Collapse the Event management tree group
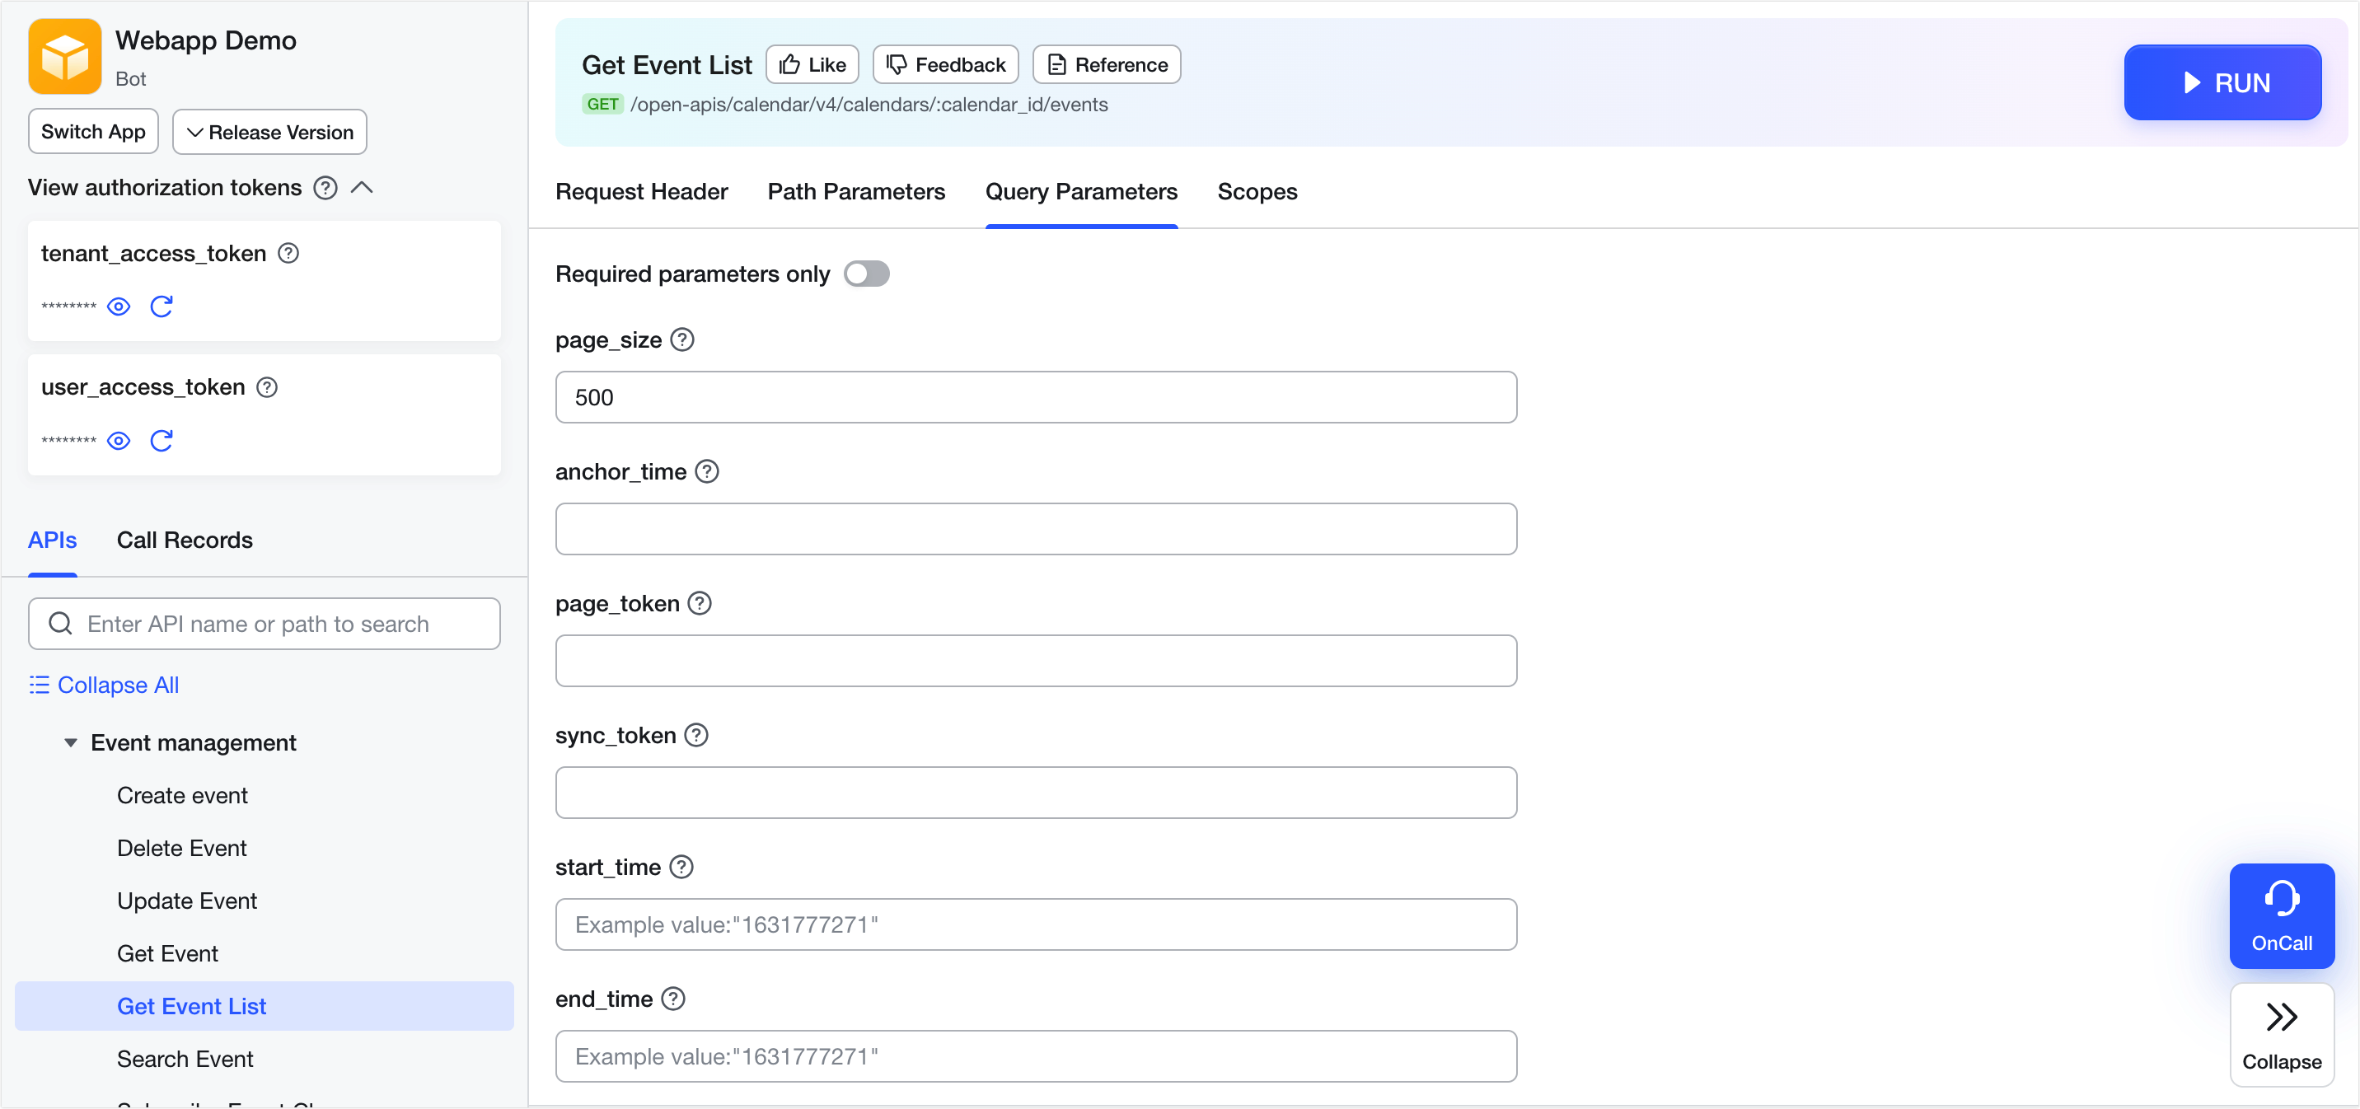This screenshot has height=1109, width=2360. coord(71,742)
